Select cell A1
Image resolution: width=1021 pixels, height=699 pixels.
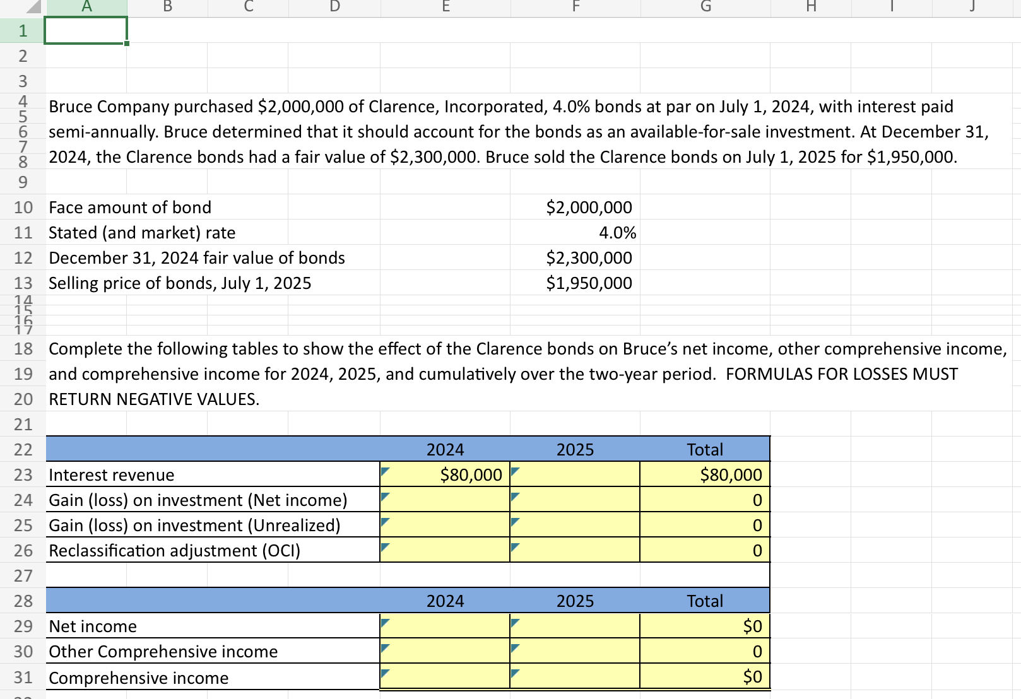(x=85, y=29)
